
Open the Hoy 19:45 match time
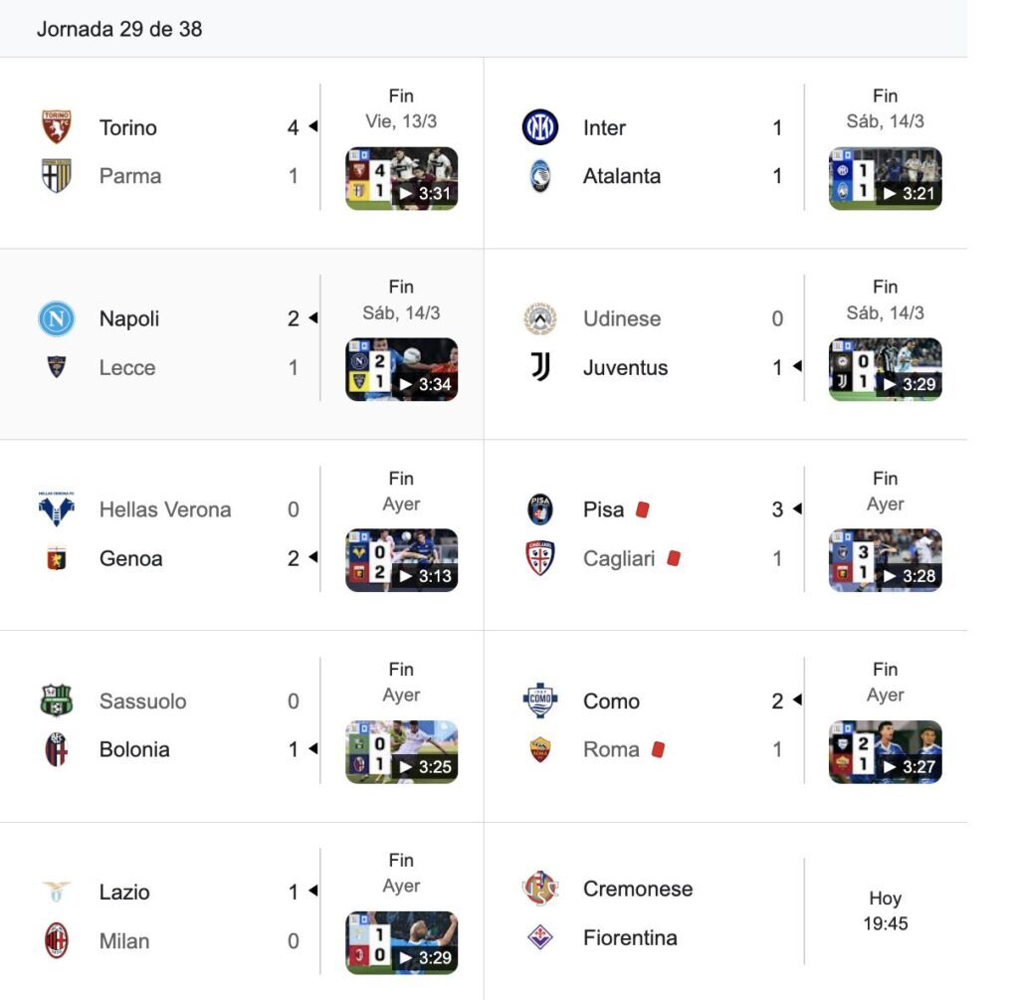885,911
